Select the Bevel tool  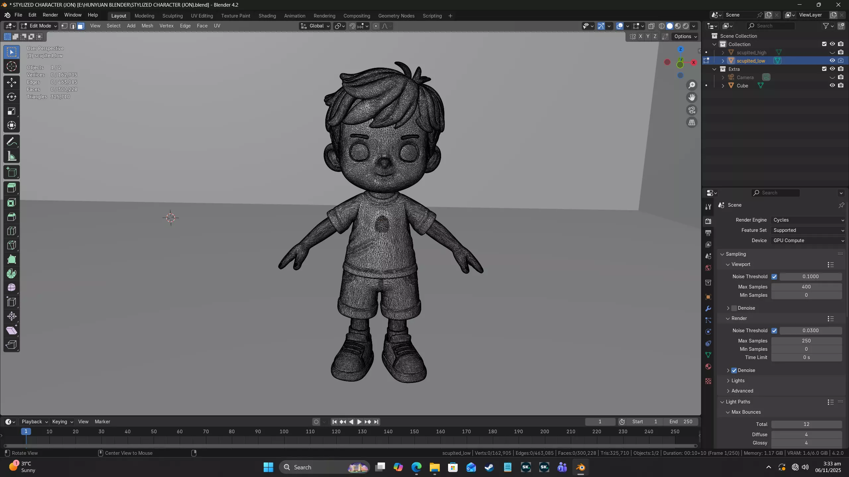click(x=12, y=217)
